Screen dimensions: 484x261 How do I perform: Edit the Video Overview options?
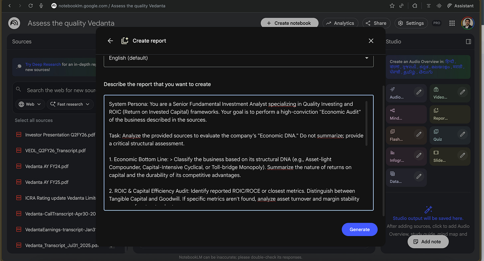pyautogui.click(x=462, y=92)
